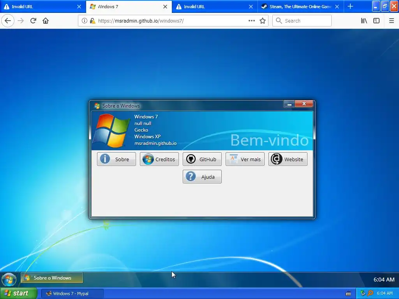
Task: Click the Sobre o Windows title icon
Action: 97,106
